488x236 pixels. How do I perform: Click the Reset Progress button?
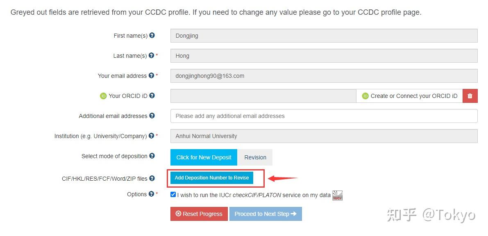click(199, 214)
